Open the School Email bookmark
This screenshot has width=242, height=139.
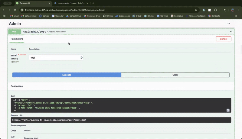[x=29, y=16]
